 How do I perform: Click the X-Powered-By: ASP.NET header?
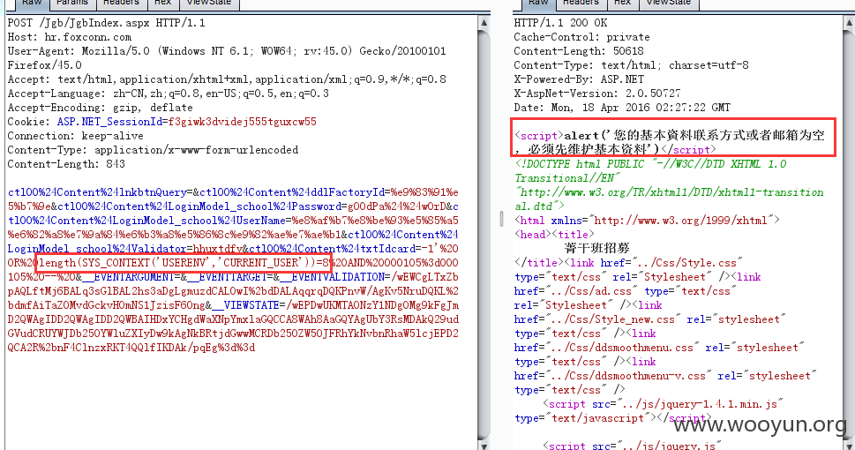[x=579, y=79]
